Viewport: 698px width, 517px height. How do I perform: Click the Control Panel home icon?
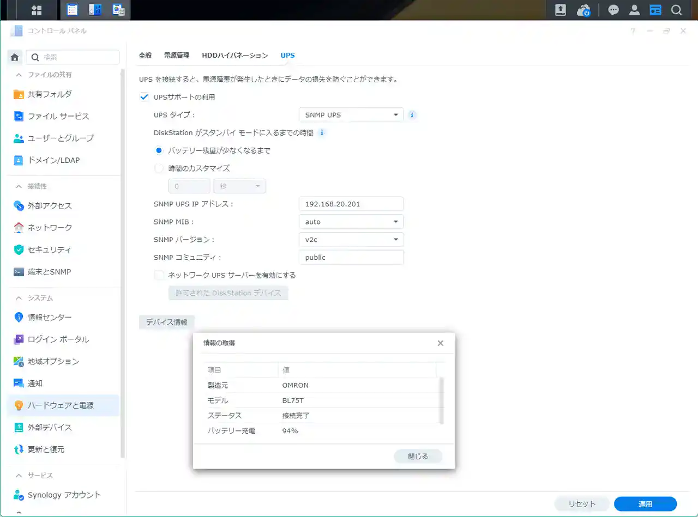15,57
